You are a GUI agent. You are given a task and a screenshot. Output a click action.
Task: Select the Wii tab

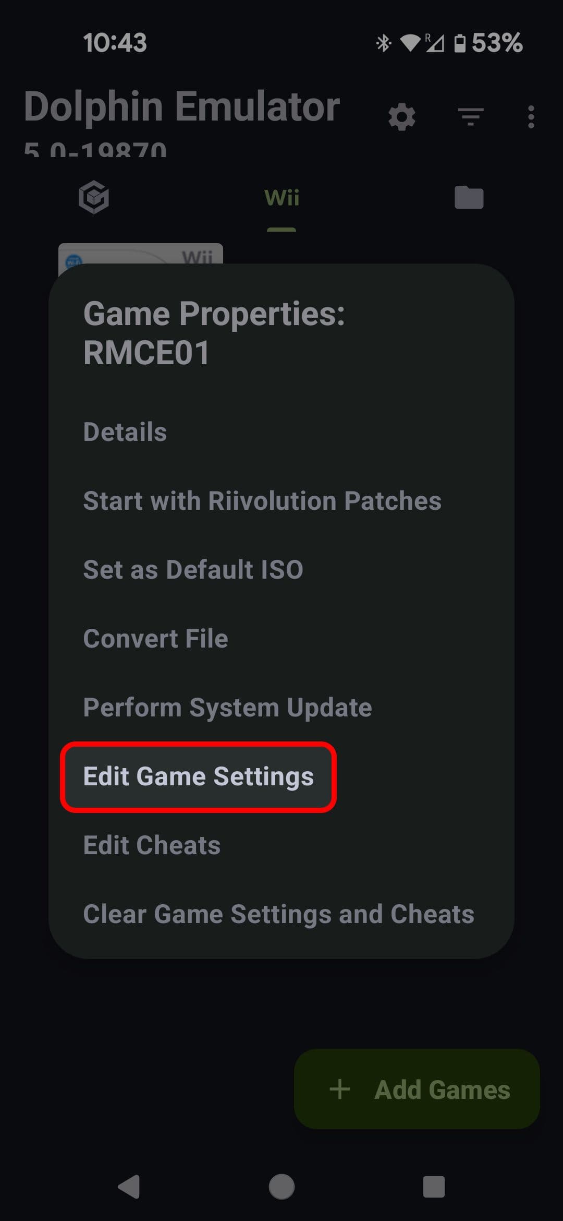281,198
